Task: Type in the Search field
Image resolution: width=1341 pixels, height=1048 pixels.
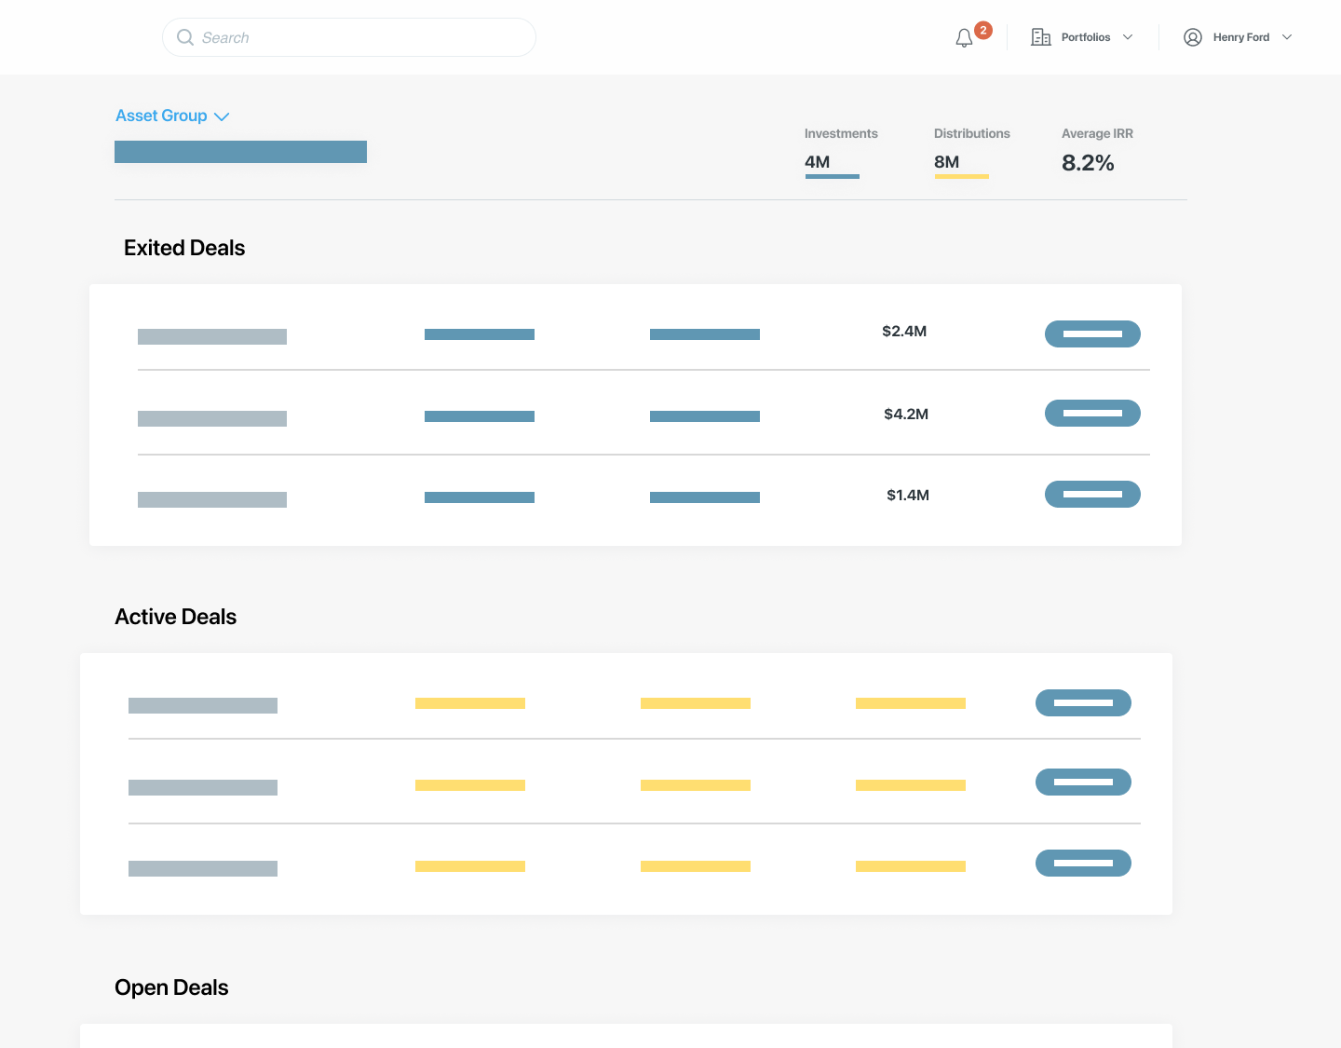Action: pos(363,37)
